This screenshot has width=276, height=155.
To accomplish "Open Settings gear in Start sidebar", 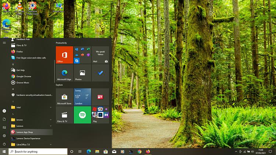I will coord(4,136).
